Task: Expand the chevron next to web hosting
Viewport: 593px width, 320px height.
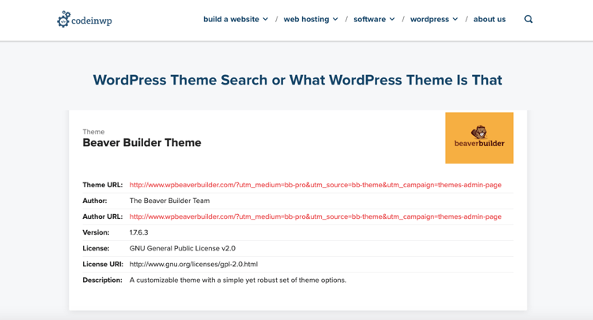Action: [x=335, y=19]
